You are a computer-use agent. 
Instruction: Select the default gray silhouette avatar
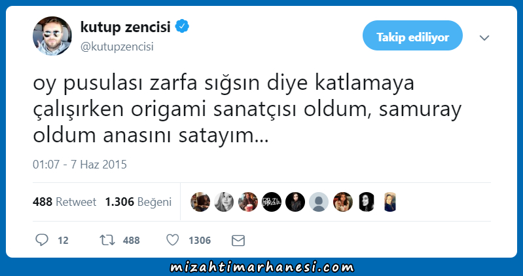319,202
